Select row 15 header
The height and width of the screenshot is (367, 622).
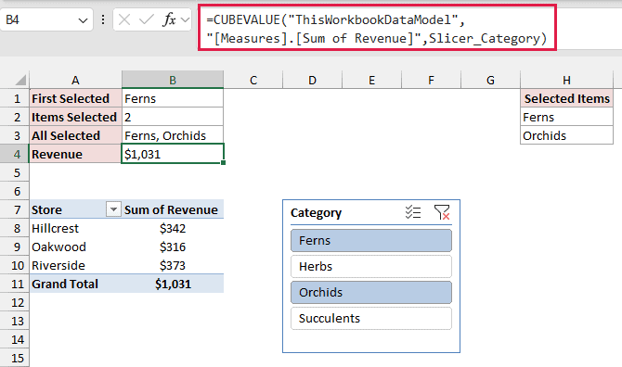tap(15, 358)
